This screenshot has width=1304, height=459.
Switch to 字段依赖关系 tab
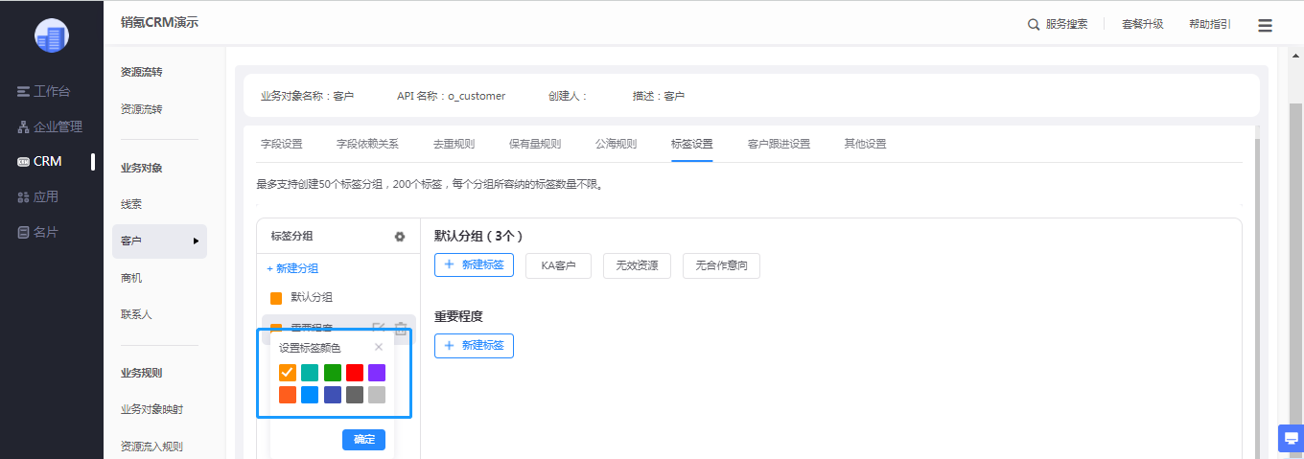click(367, 144)
